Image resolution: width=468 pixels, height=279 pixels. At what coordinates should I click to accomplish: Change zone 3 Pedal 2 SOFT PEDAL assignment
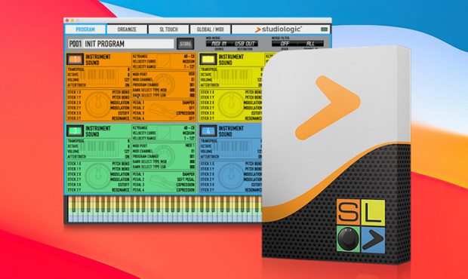(x=186, y=179)
